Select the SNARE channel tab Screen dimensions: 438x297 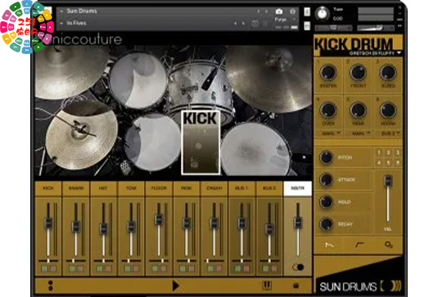point(76,188)
